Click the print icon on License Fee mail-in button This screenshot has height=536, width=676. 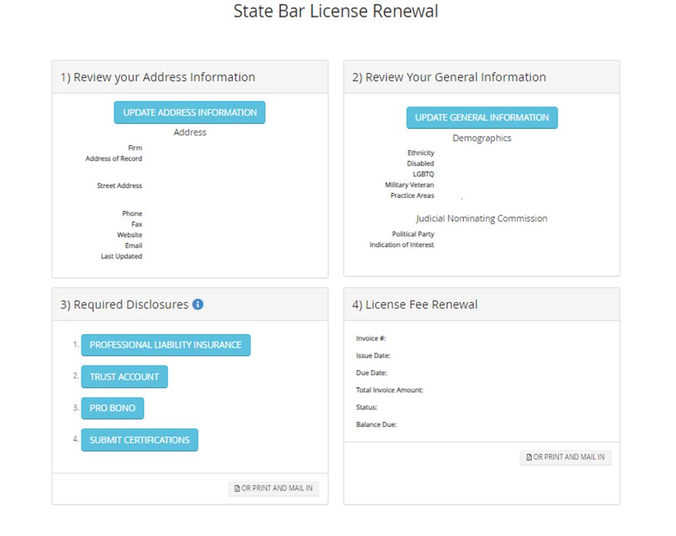pos(528,457)
